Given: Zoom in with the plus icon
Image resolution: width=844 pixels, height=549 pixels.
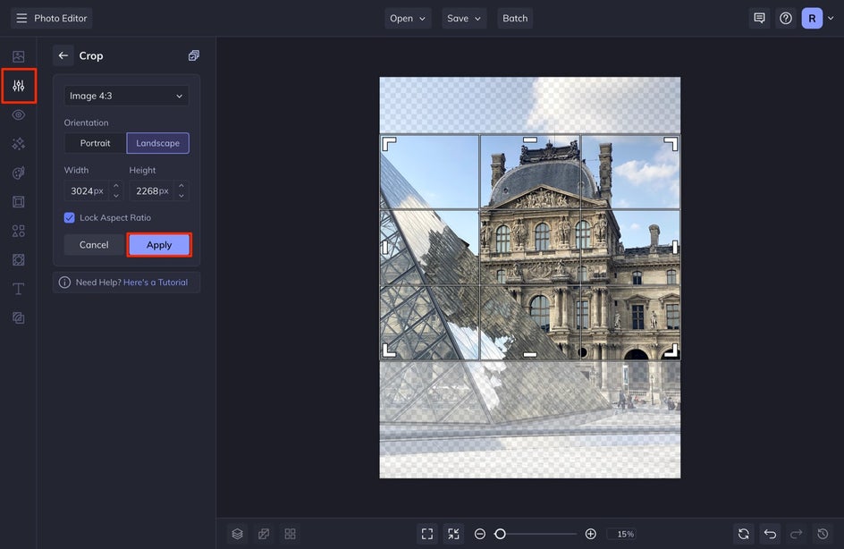Looking at the screenshot, I should [x=590, y=534].
